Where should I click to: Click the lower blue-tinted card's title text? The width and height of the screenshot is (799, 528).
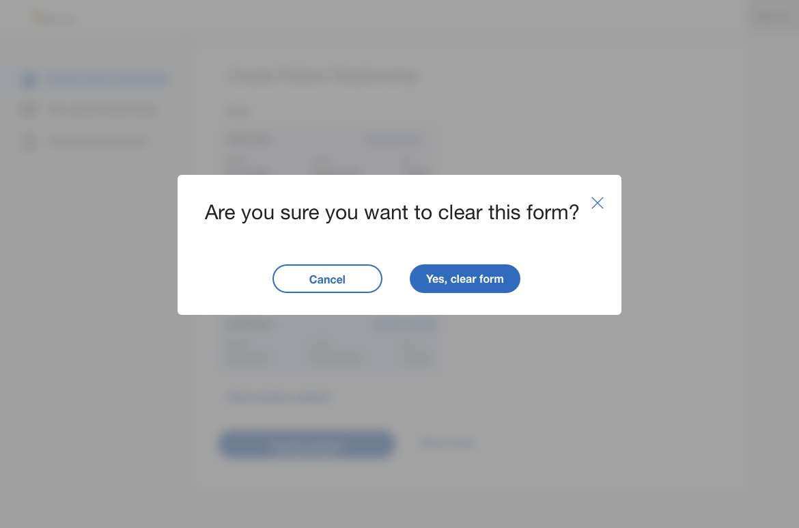point(249,324)
